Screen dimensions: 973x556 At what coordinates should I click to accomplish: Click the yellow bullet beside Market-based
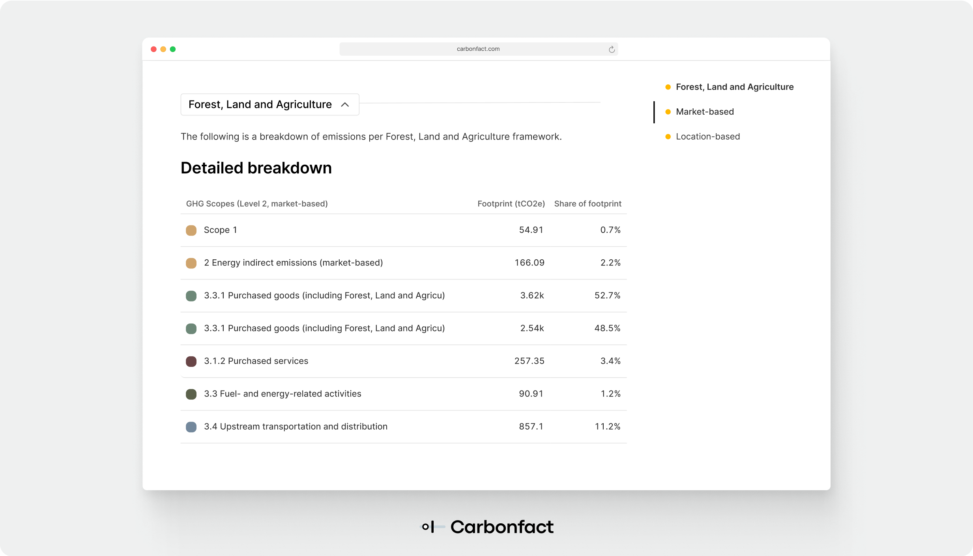(668, 112)
